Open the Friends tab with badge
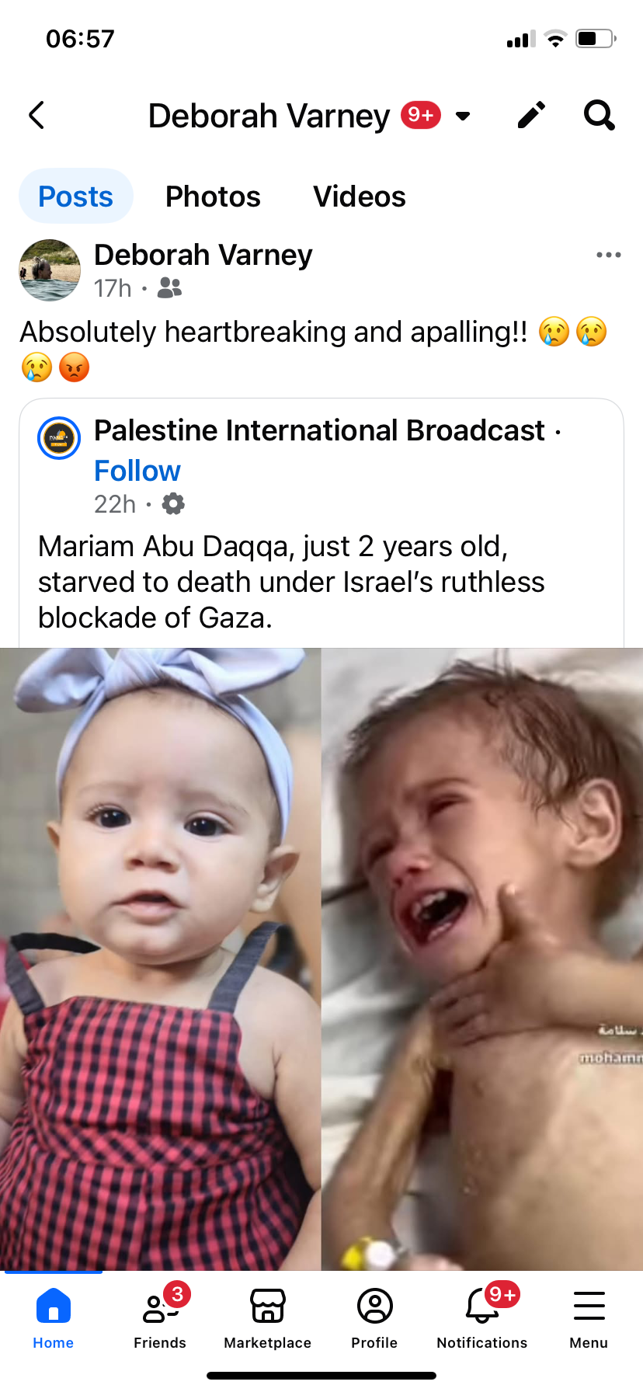This screenshot has width=643, height=1392. click(160, 1319)
